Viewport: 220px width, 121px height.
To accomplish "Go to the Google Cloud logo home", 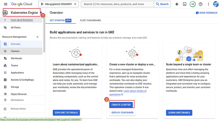I will point(22,4).
